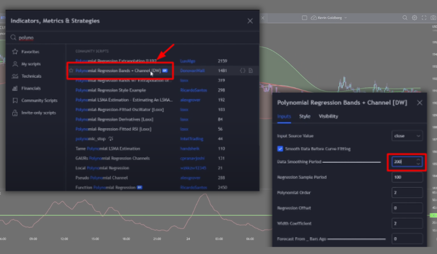437x254 pixels.
Task: Close the Indicators, Metrics & Strategies dialog
Action: (250, 21)
